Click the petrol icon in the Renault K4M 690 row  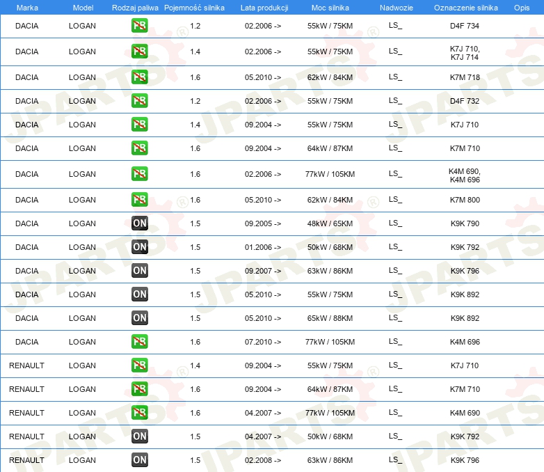point(139,413)
